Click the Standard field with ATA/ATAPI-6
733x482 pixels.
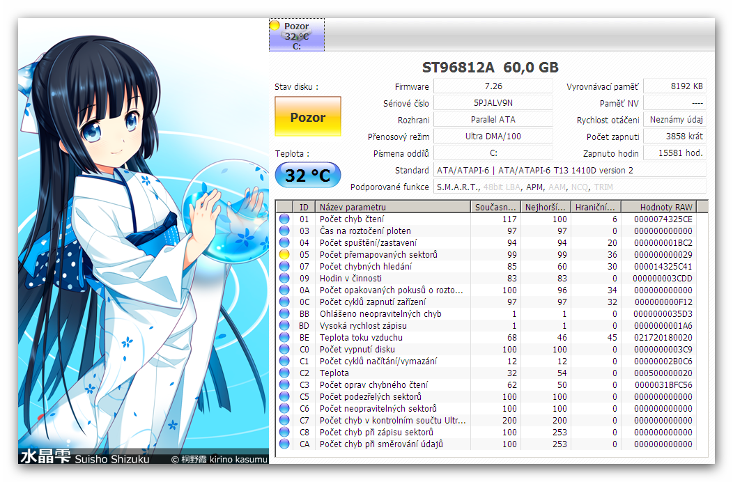tap(570, 170)
